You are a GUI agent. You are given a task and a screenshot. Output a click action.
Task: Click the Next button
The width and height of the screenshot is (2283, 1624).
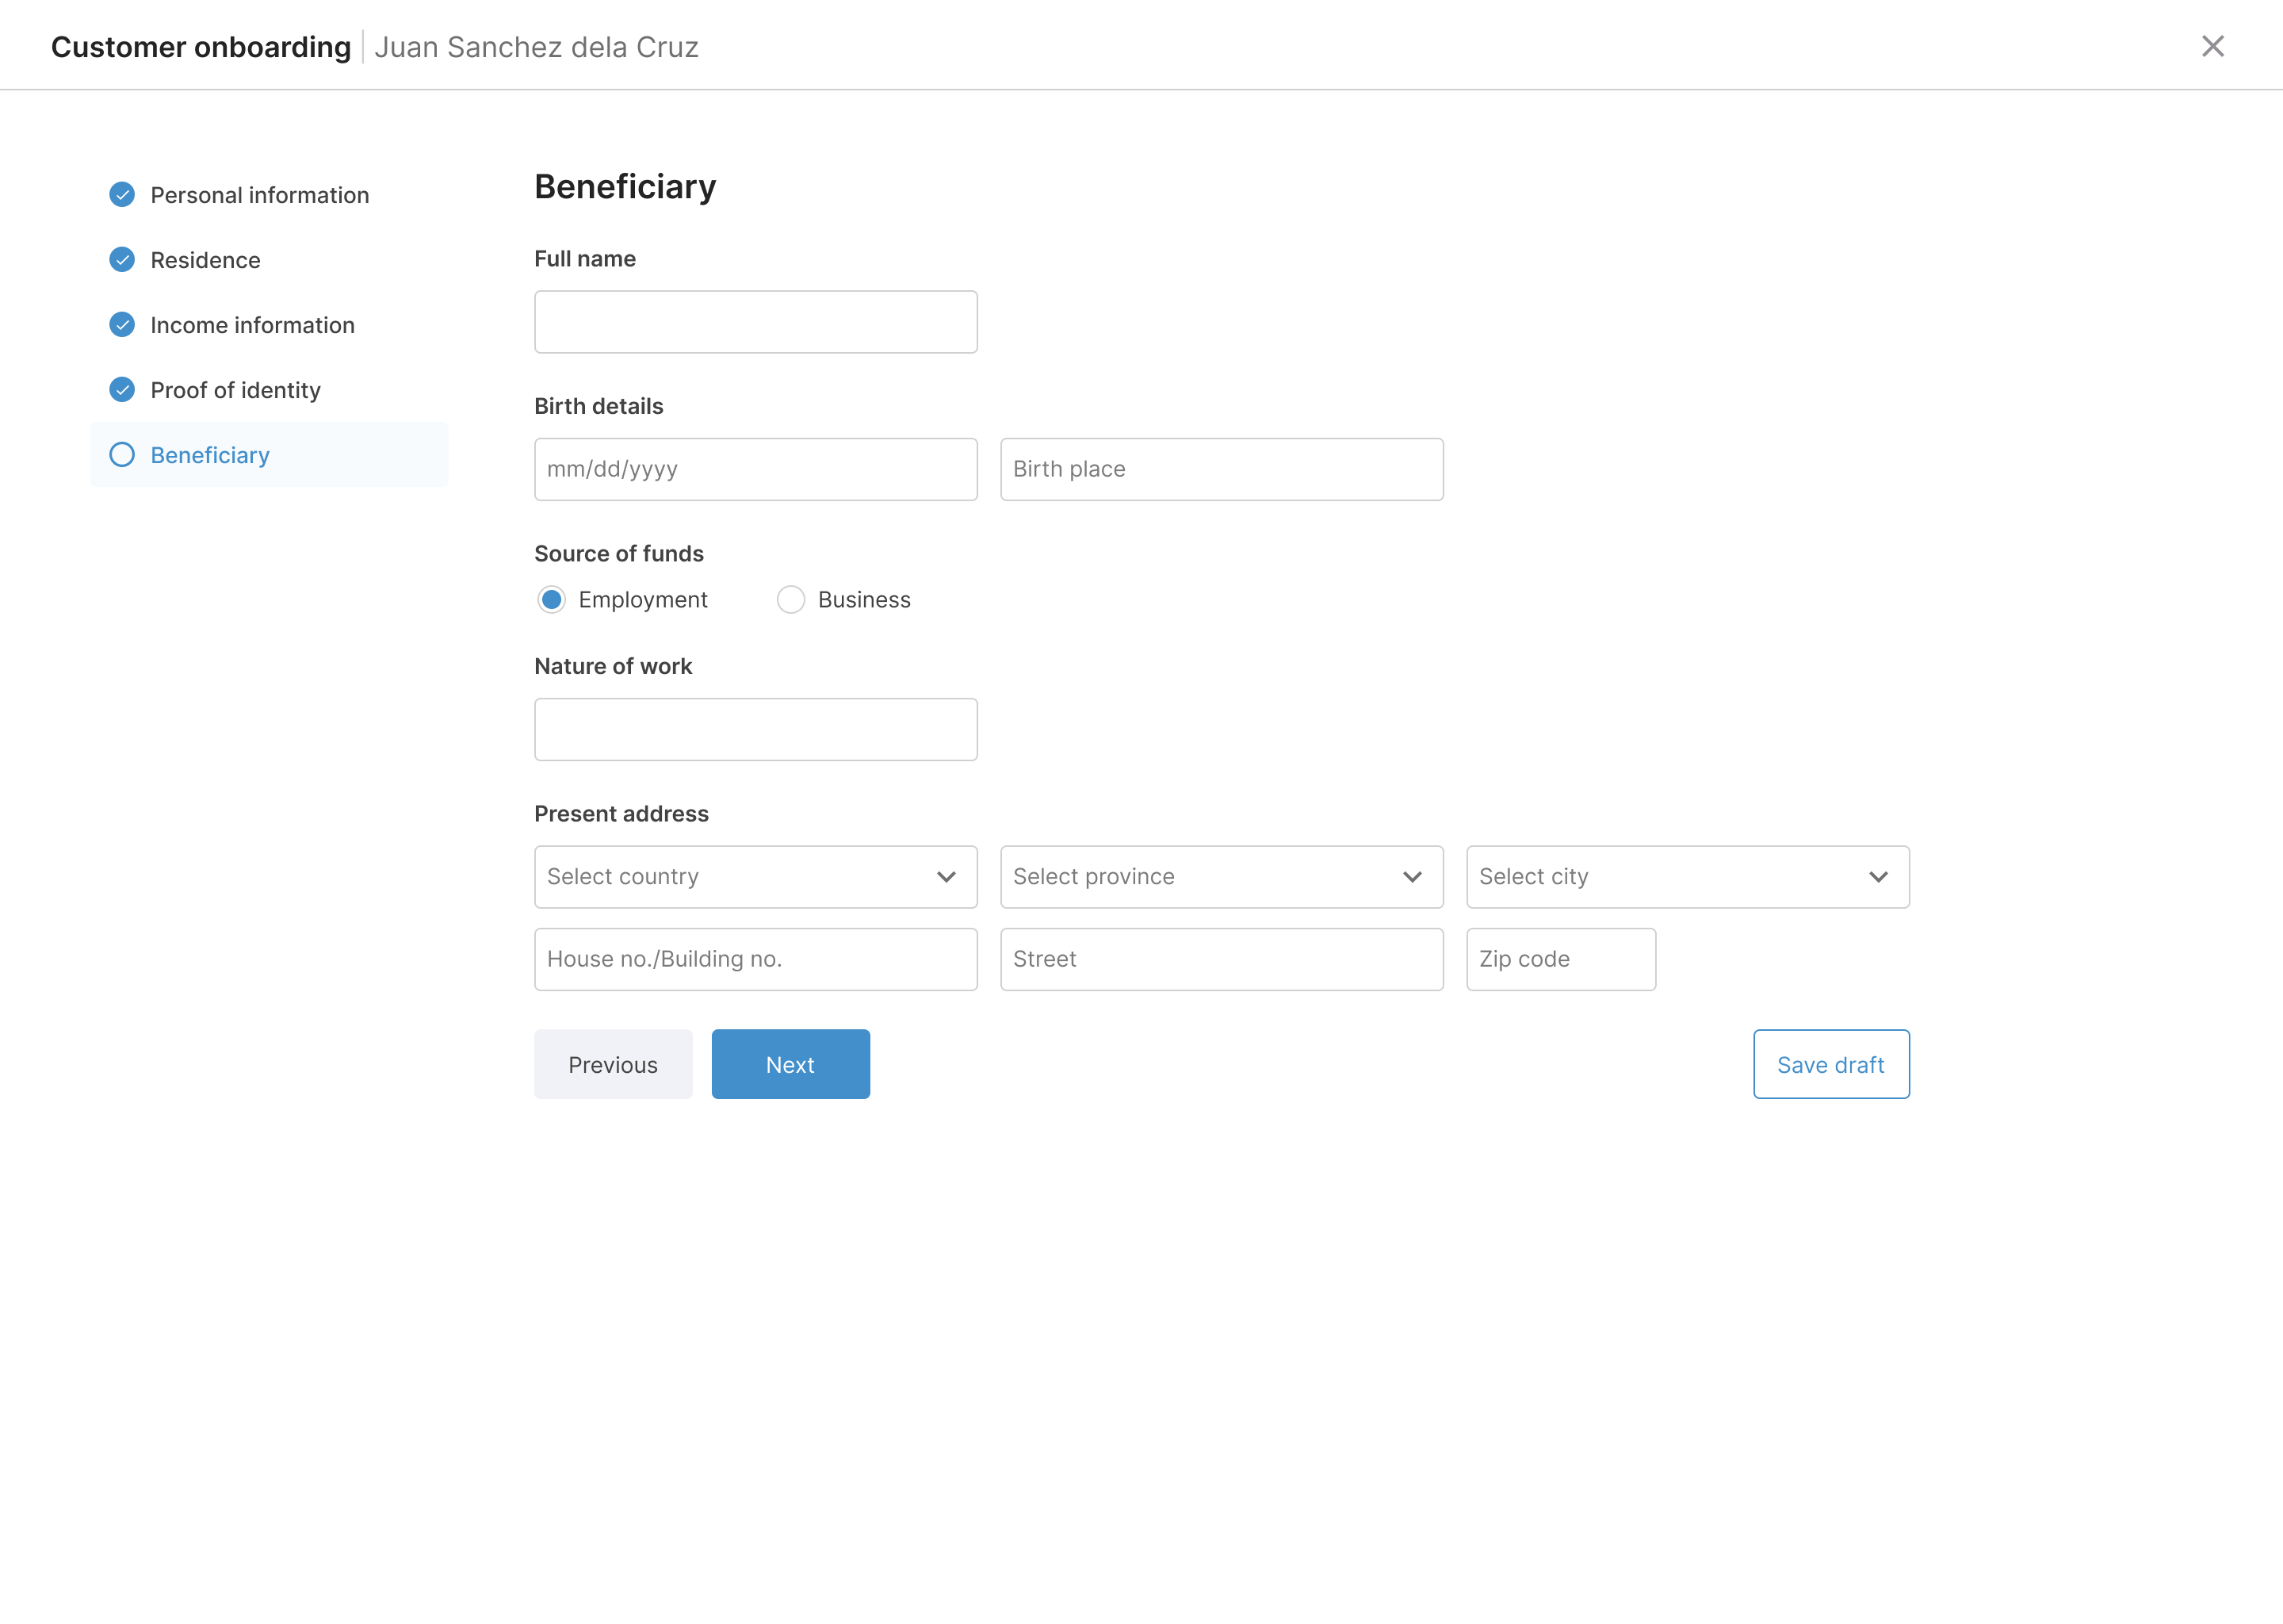[x=790, y=1064]
